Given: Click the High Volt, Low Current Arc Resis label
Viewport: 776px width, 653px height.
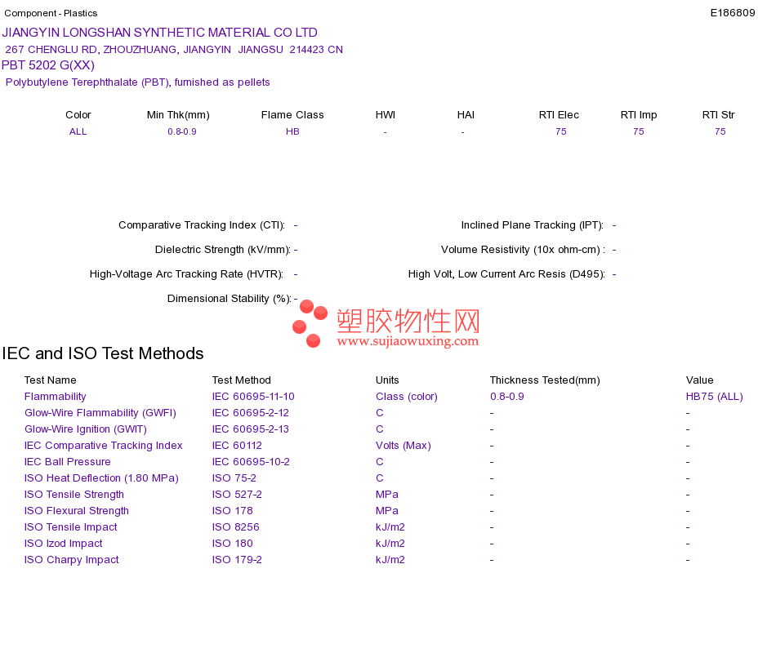Looking at the screenshot, I should pos(506,274).
